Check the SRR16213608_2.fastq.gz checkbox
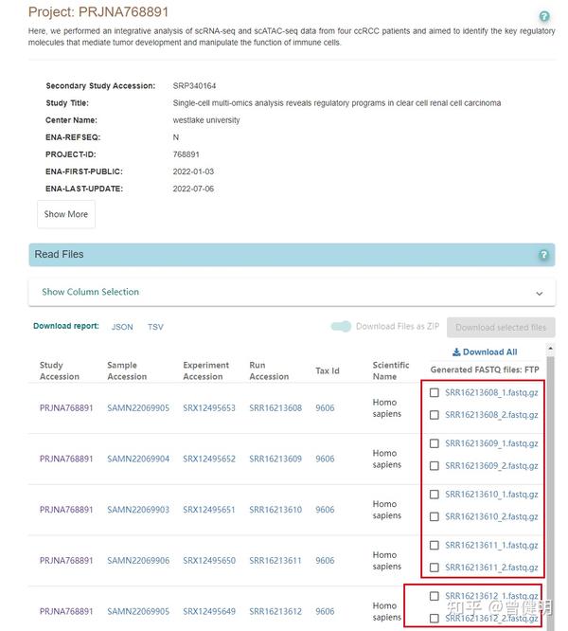The height and width of the screenshot is (631, 568). [435, 415]
